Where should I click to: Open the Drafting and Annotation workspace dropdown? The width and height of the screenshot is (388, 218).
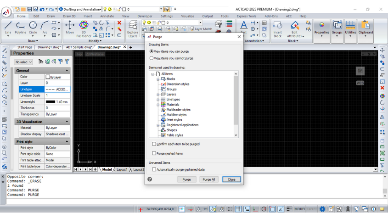pos(80,9)
